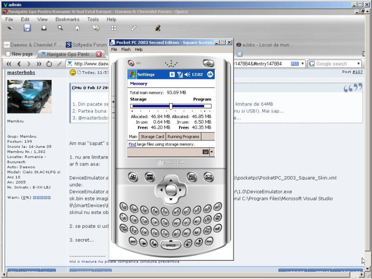Select the Main memory tab

tap(133, 136)
